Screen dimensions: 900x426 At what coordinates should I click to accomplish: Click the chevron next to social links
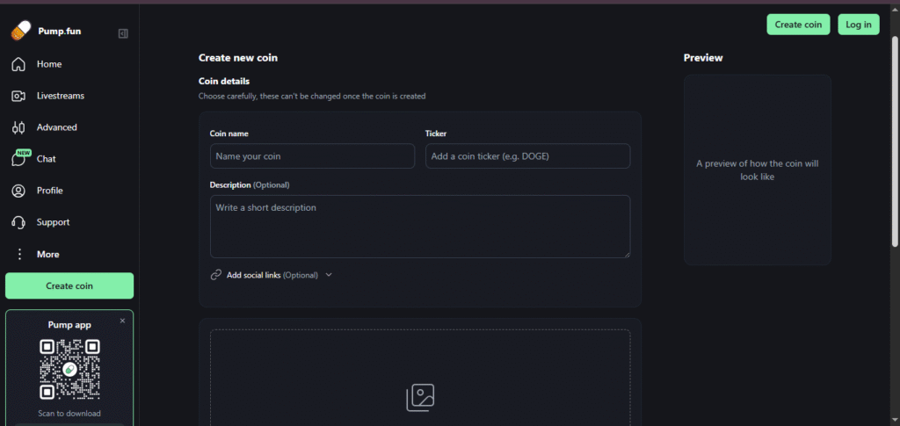click(329, 275)
